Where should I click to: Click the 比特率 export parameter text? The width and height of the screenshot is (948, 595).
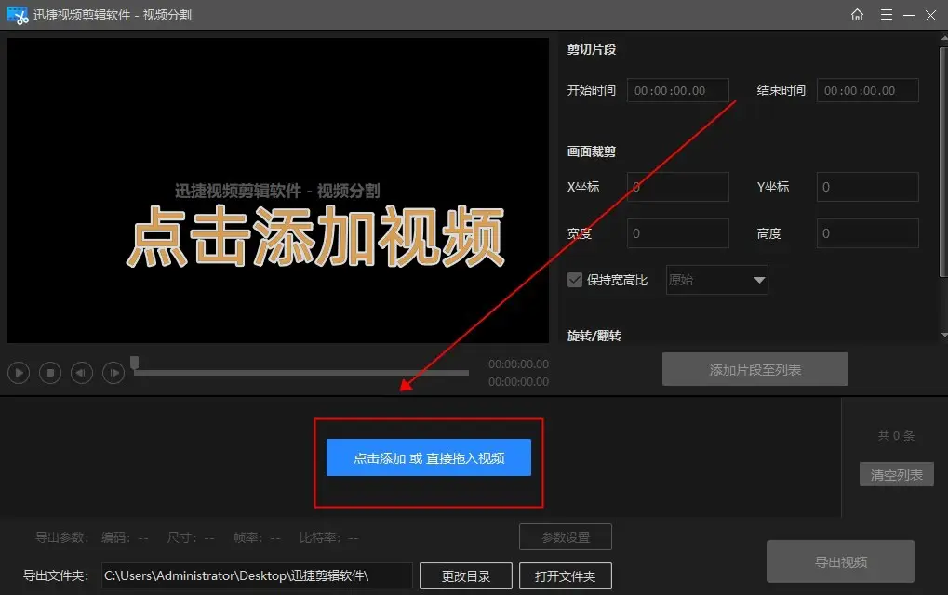pyautogui.click(x=329, y=537)
